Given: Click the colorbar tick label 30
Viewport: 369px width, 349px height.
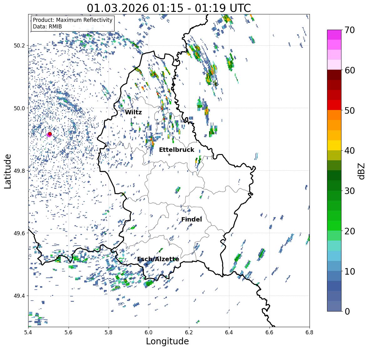Looking at the screenshot, I should click(350, 191).
